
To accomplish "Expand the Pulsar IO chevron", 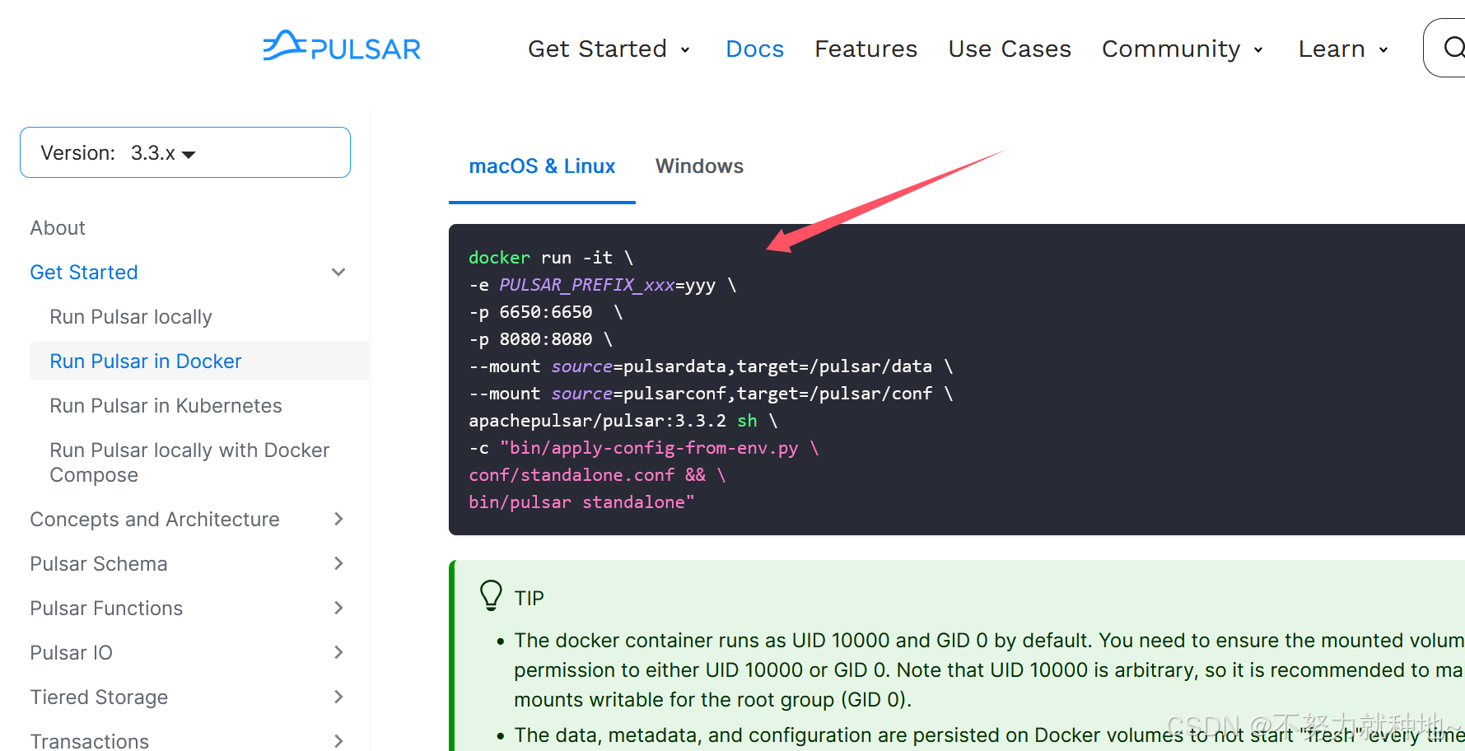I will tap(338, 652).
